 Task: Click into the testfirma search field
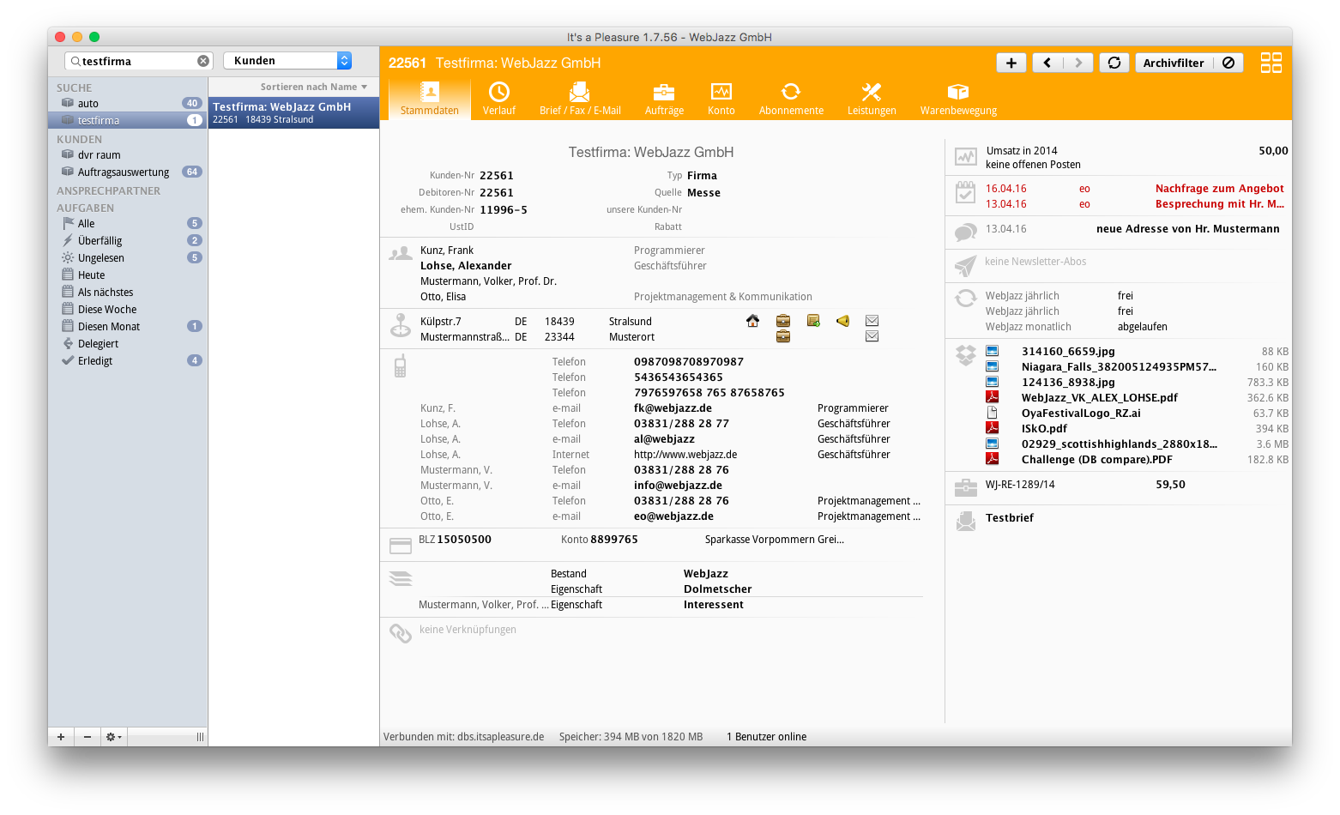(137, 61)
